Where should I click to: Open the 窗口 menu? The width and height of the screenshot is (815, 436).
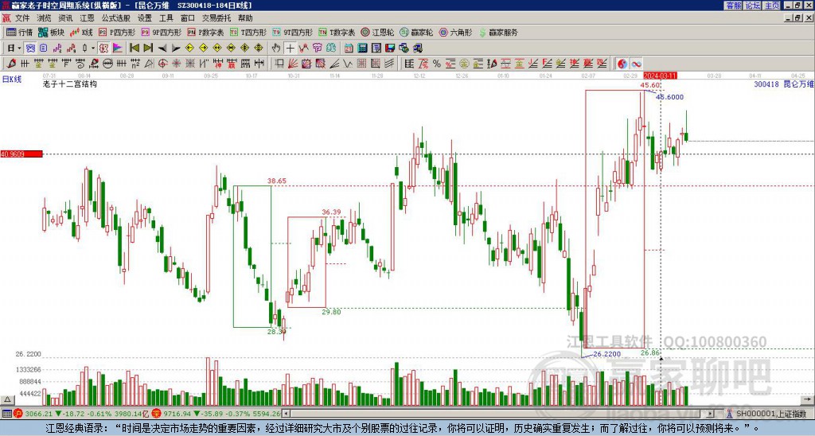click(188, 18)
